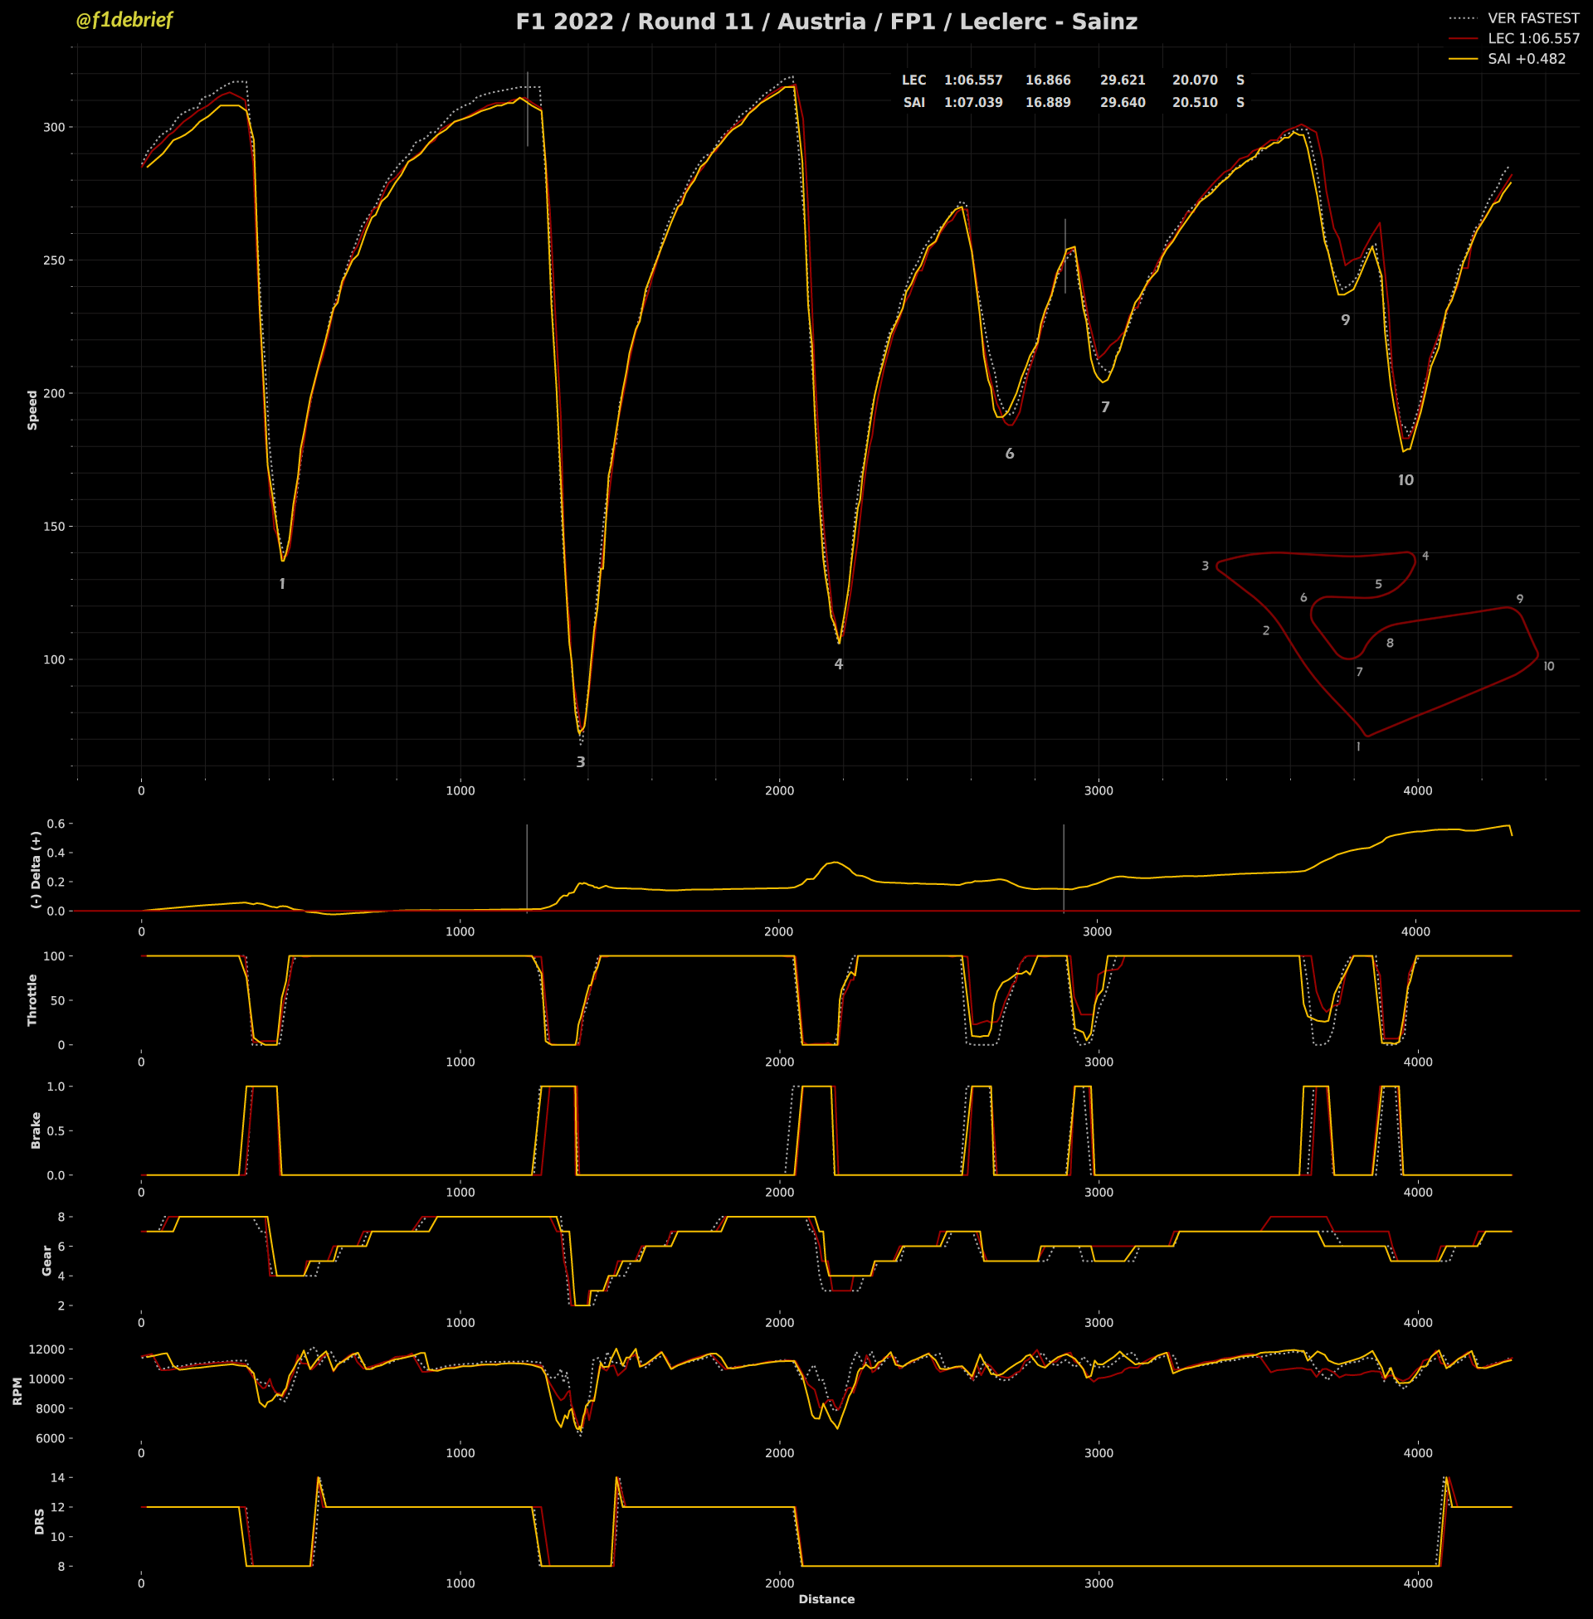Click the @f1debrief watermark handle

124,20
